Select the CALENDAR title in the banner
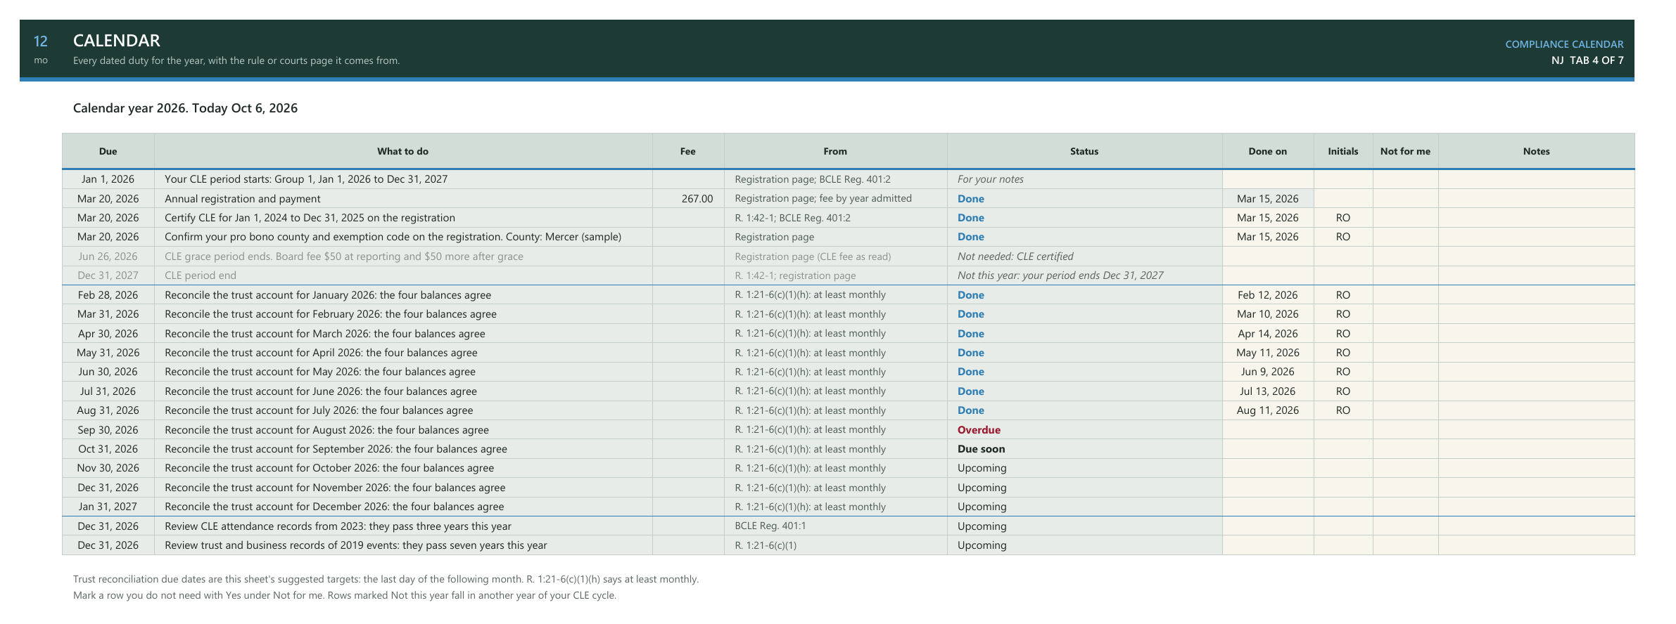 tap(117, 41)
